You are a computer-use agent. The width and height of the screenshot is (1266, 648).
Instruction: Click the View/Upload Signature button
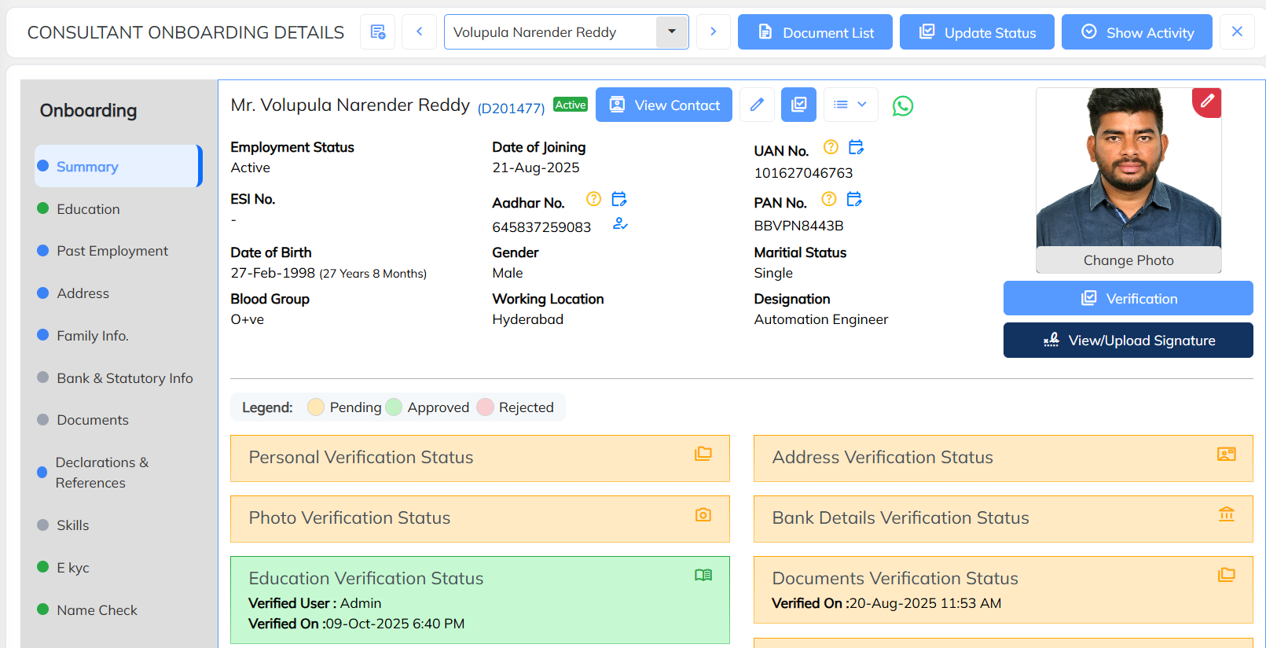[1128, 341]
